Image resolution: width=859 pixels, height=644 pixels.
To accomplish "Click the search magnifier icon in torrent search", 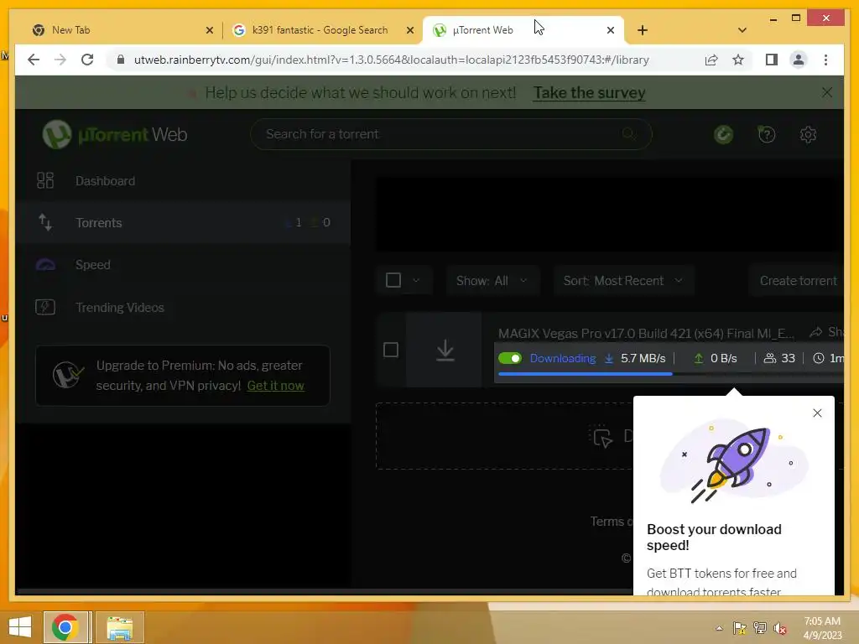I will pyautogui.click(x=628, y=133).
